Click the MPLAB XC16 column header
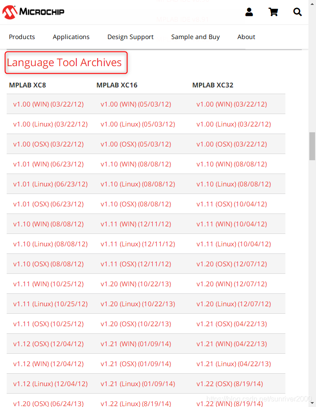This screenshot has width=316, height=407. [x=117, y=85]
